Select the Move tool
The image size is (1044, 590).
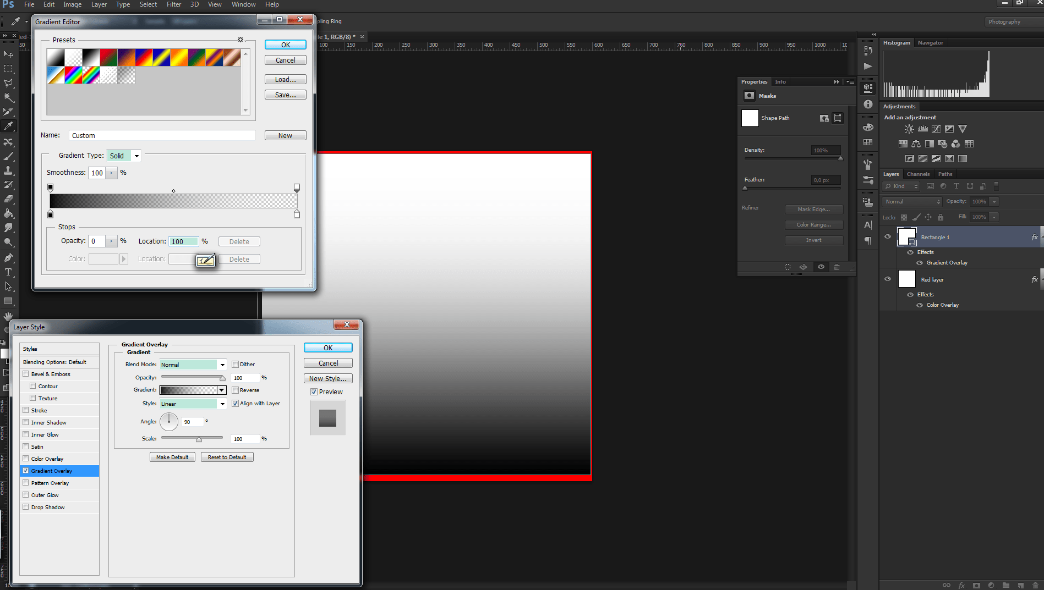[x=8, y=54]
